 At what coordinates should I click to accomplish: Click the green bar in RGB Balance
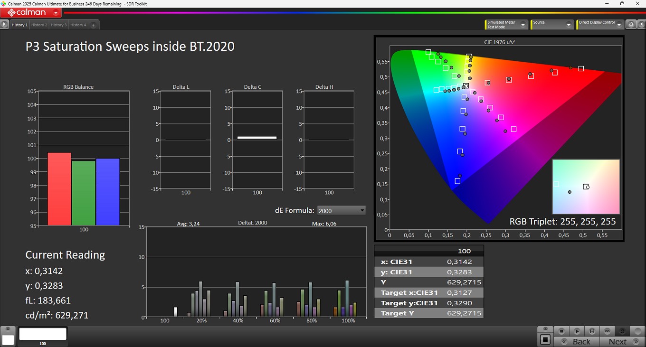[84, 193]
